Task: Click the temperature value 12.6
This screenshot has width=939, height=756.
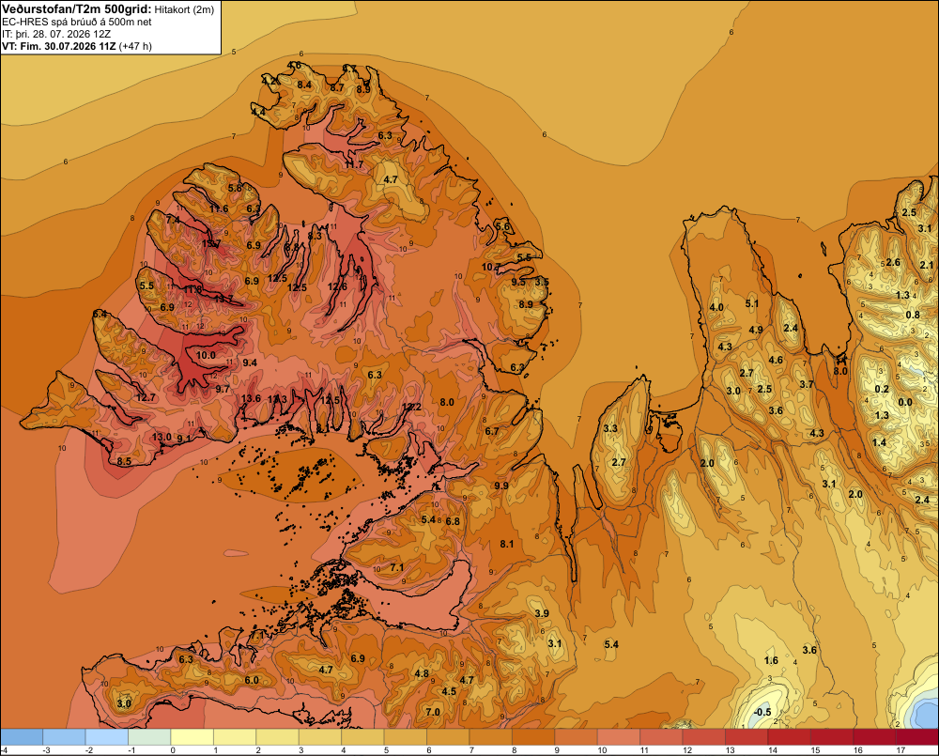Action: (337, 286)
